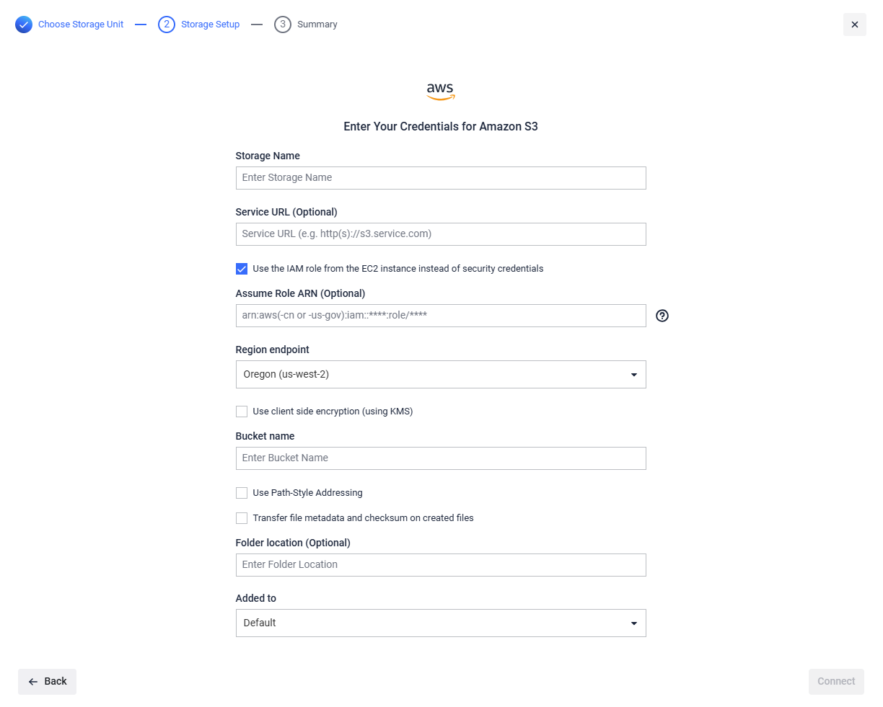
Task: Go to the Choose Storage Unit step
Action: point(81,25)
